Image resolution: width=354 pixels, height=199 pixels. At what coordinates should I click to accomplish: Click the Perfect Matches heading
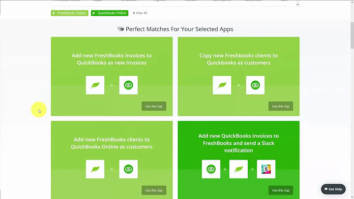tap(179, 29)
